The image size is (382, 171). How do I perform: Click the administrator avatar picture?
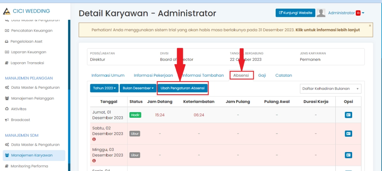[321, 13]
